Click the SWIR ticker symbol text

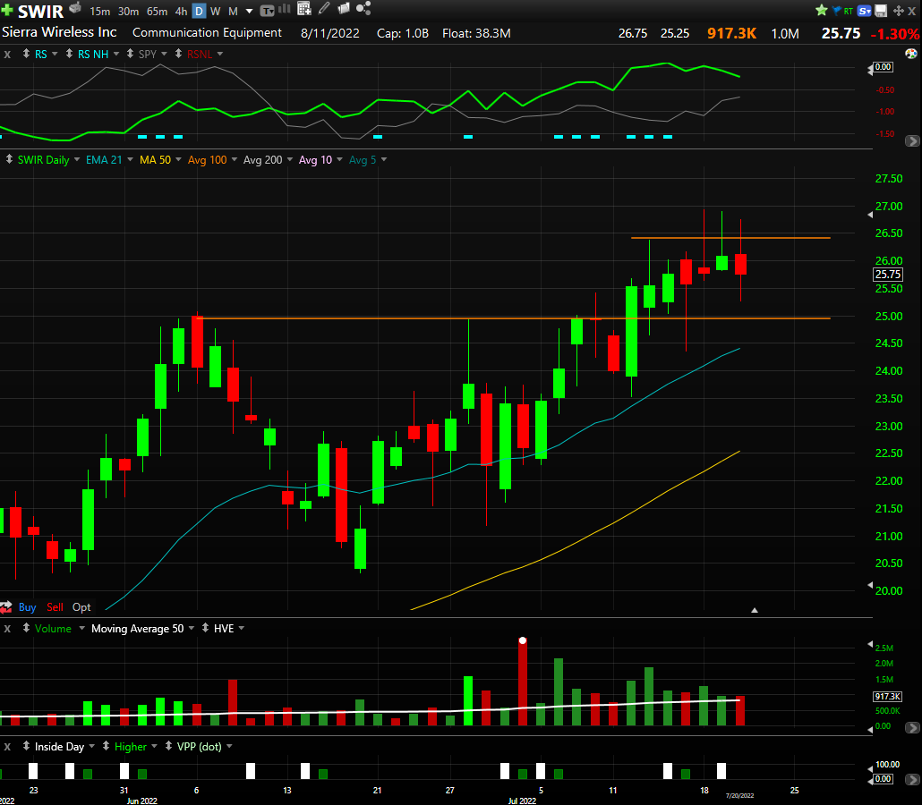tap(40, 11)
